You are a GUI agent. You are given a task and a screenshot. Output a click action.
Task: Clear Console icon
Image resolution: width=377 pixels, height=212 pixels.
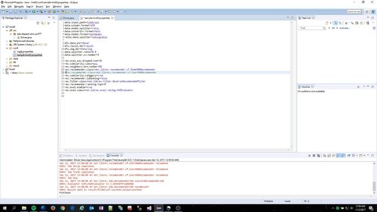pyautogui.click(x=325, y=155)
